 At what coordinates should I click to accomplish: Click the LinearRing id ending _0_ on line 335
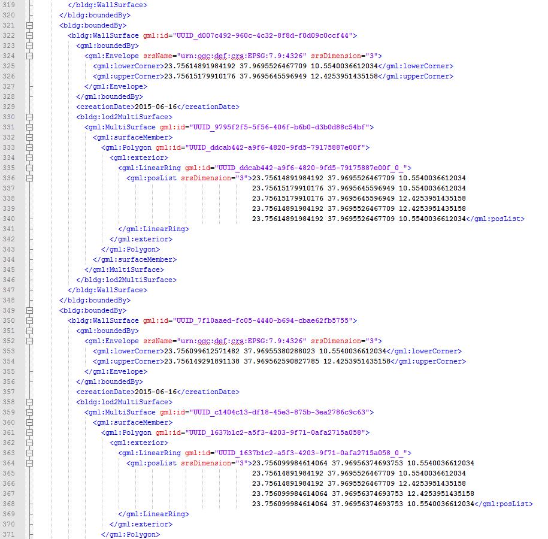click(x=311, y=168)
